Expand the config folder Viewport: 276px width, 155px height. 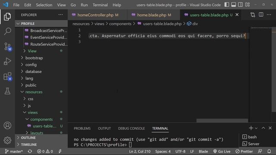point(41,65)
